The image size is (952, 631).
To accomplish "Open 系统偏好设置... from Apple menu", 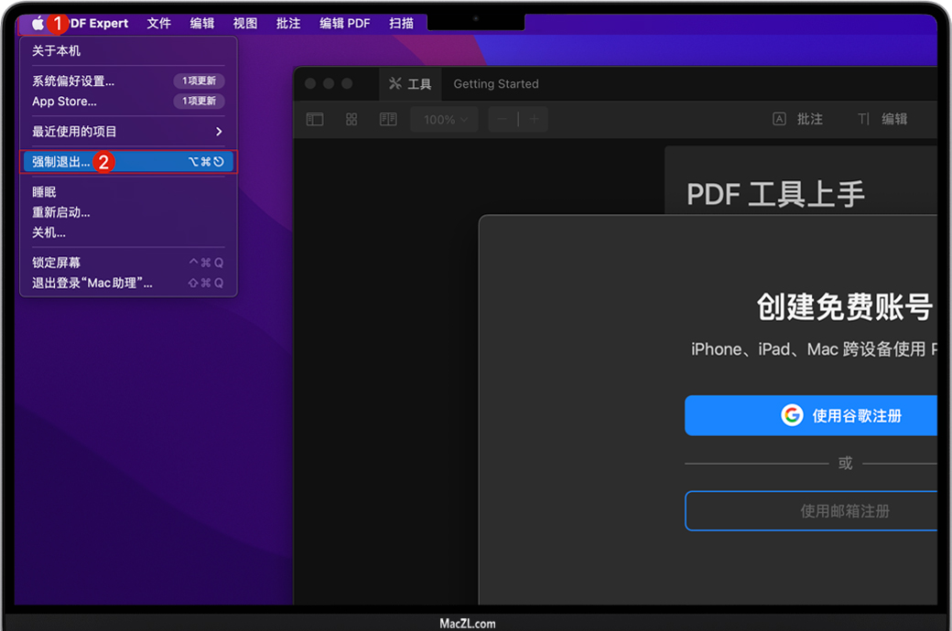I will coord(127,80).
